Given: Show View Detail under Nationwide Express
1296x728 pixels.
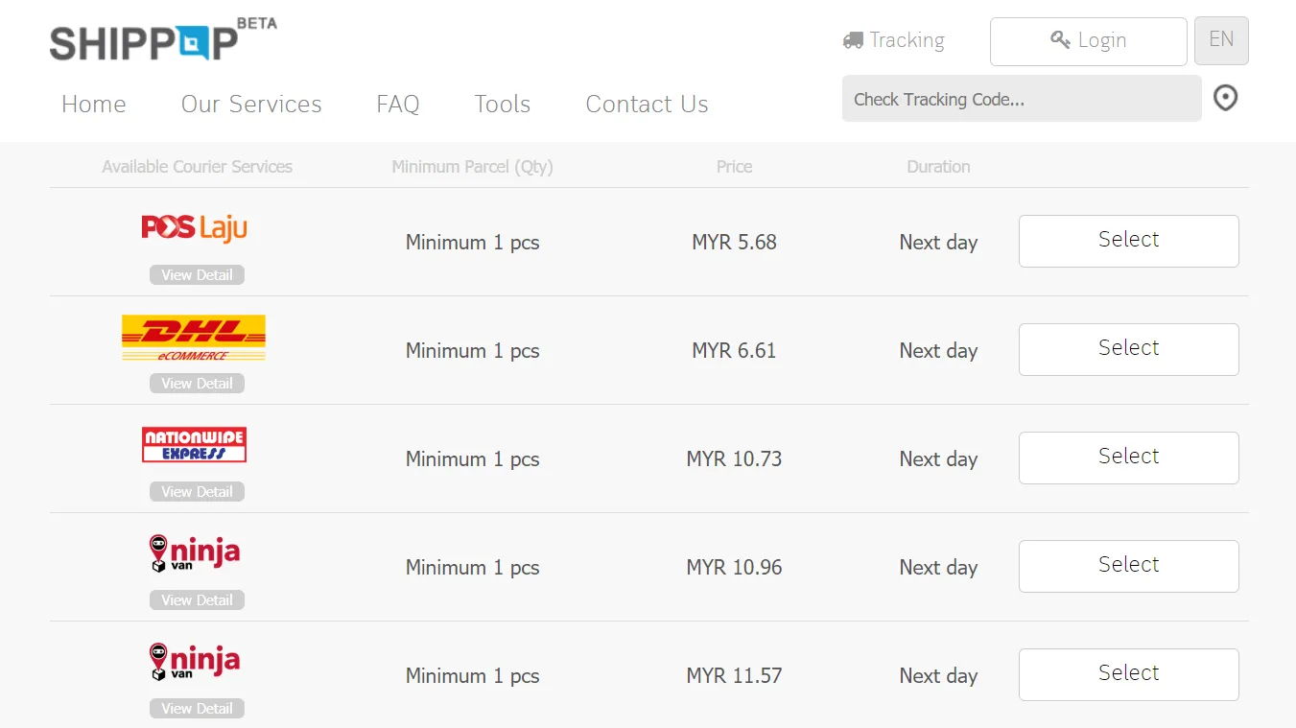Looking at the screenshot, I should 197,492.
